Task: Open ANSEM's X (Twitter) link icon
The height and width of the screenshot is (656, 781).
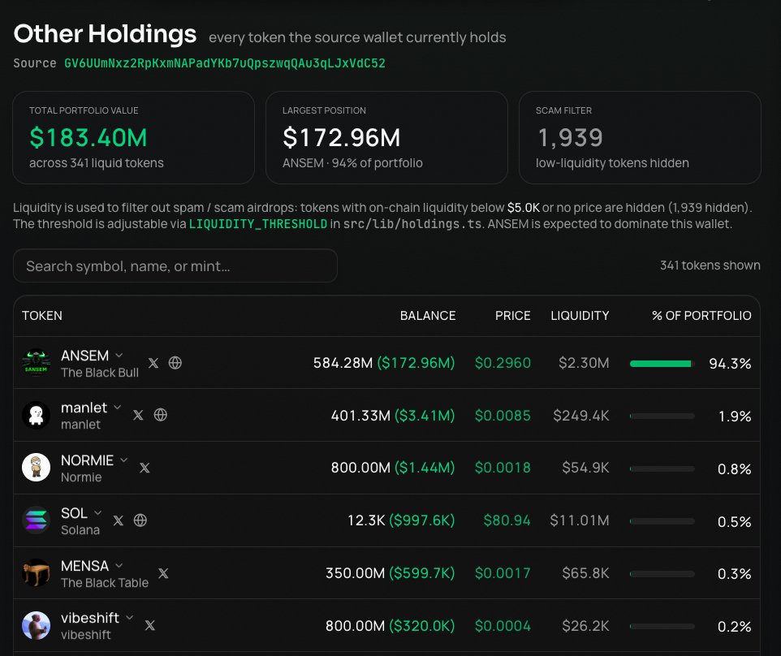Action: tap(153, 363)
